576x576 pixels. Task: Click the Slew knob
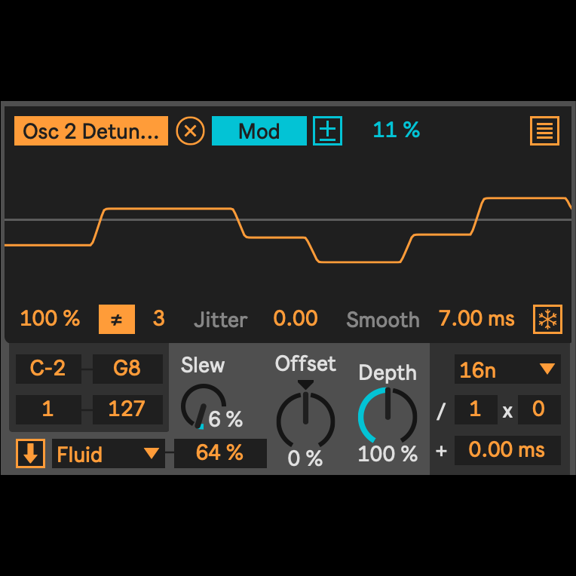pos(203,406)
